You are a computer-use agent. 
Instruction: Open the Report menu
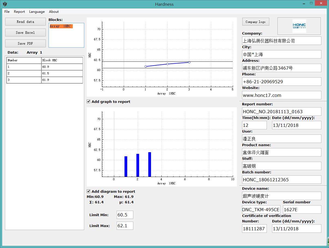pyautogui.click(x=19, y=12)
